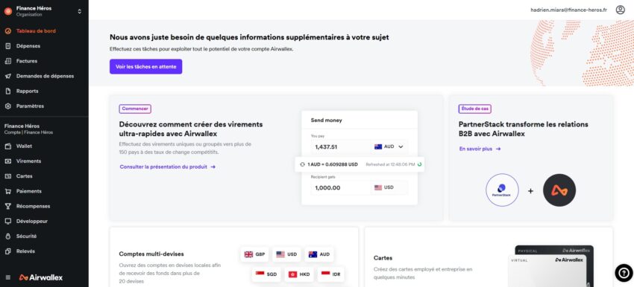Follow Consulter la présentation du produit link
This screenshot has width=634, height=287.
pos(167,167)
